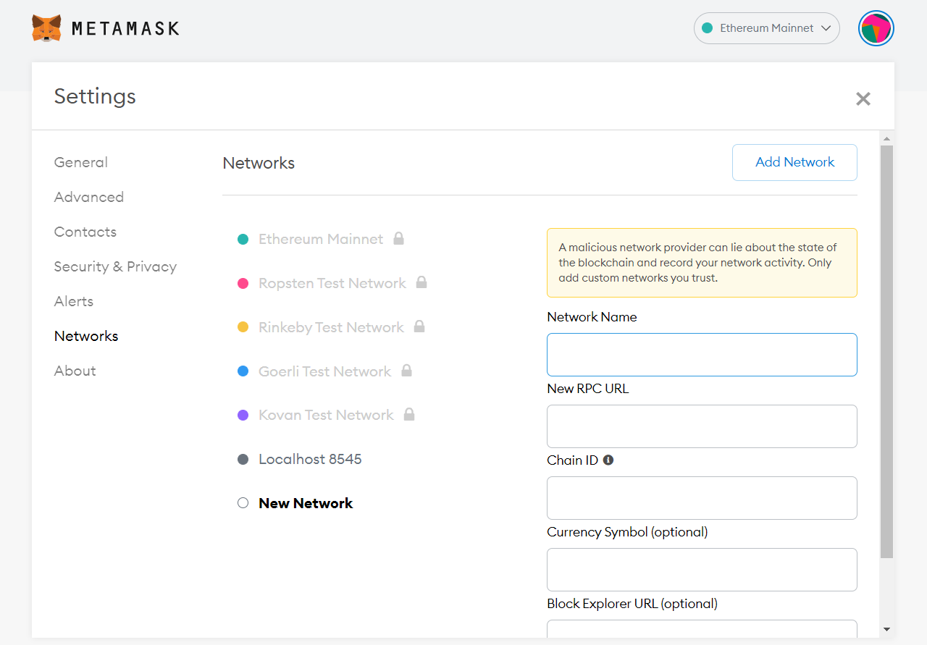The image size is (927, 645).
Task: Click the lock icon beside Kovan Test Network
Action: [x=409, y=414]
